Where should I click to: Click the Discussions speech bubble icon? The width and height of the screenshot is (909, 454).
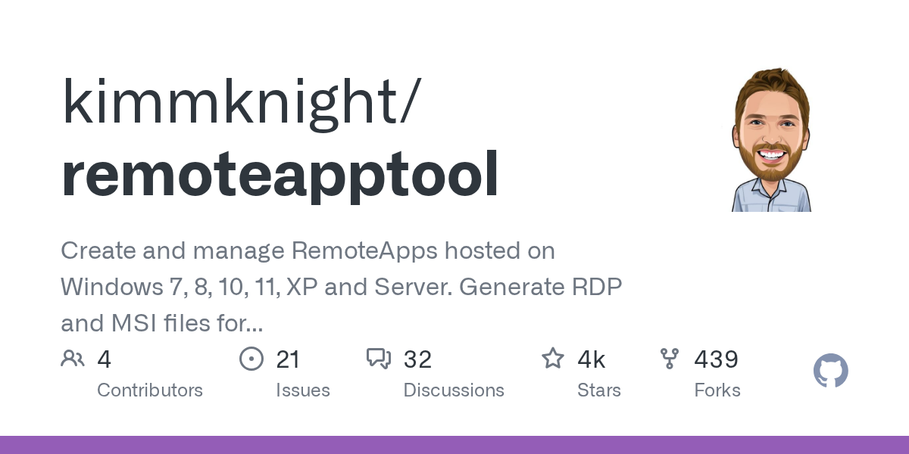click(x=379, y=358)
